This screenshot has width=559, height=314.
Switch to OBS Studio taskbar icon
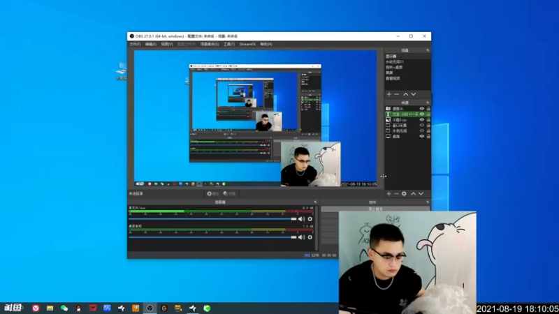(x=150, y=308)
